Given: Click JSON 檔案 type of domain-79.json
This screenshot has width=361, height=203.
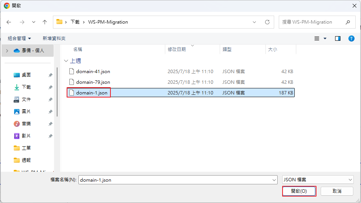Looking at the screenshot, I should coord(233,82).
